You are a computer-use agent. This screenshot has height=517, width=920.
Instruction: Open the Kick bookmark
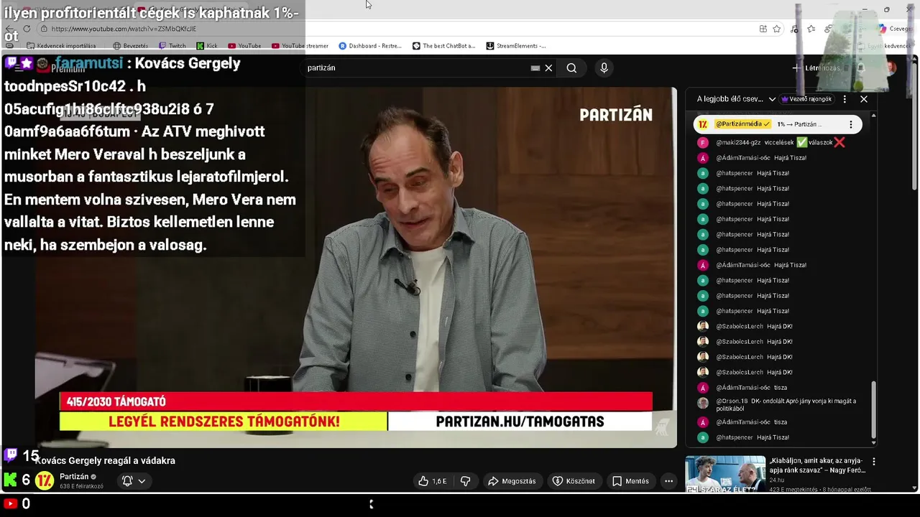(x=207, y=46)
